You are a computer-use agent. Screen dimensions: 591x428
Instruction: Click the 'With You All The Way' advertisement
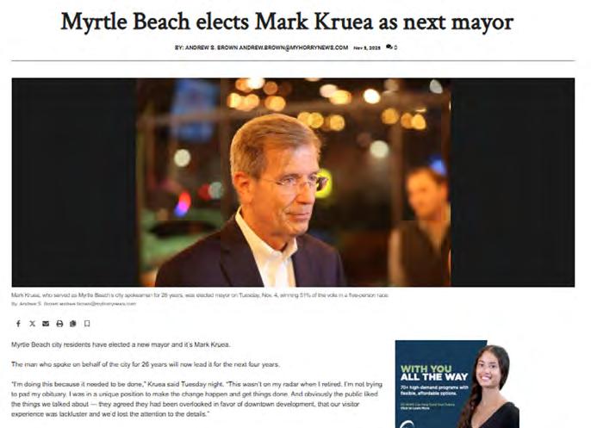point(457,384)
